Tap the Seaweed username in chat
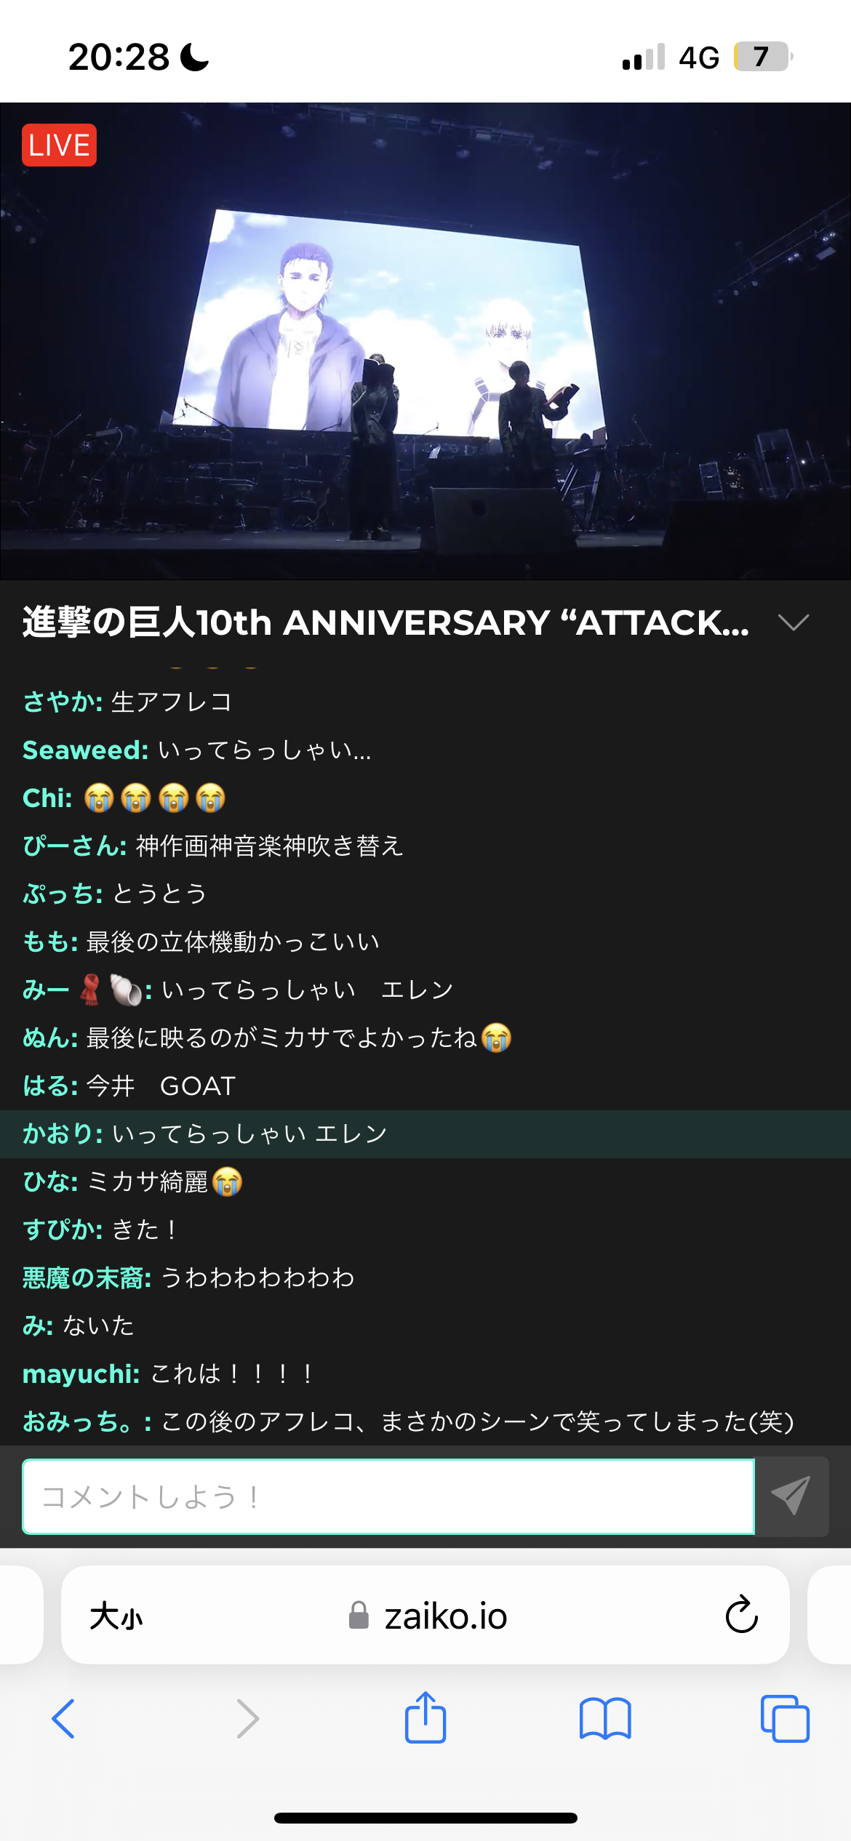 point(86,750)
